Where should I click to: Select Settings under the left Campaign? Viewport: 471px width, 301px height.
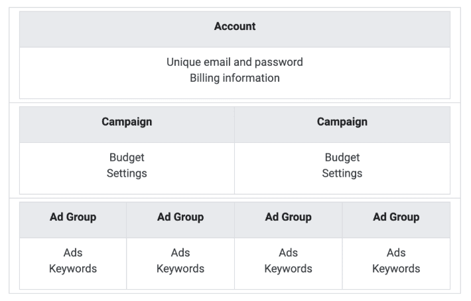127,173
